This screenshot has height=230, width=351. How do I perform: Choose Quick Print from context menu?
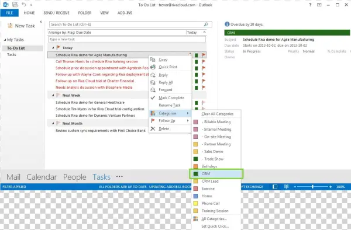click(170, 67)
